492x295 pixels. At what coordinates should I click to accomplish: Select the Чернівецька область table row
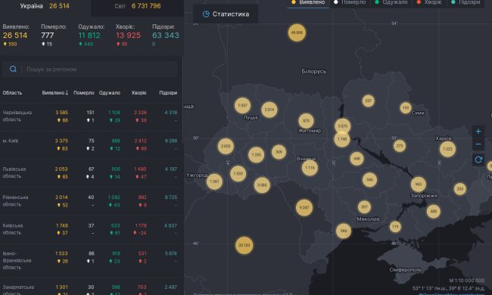pos(91,116)
